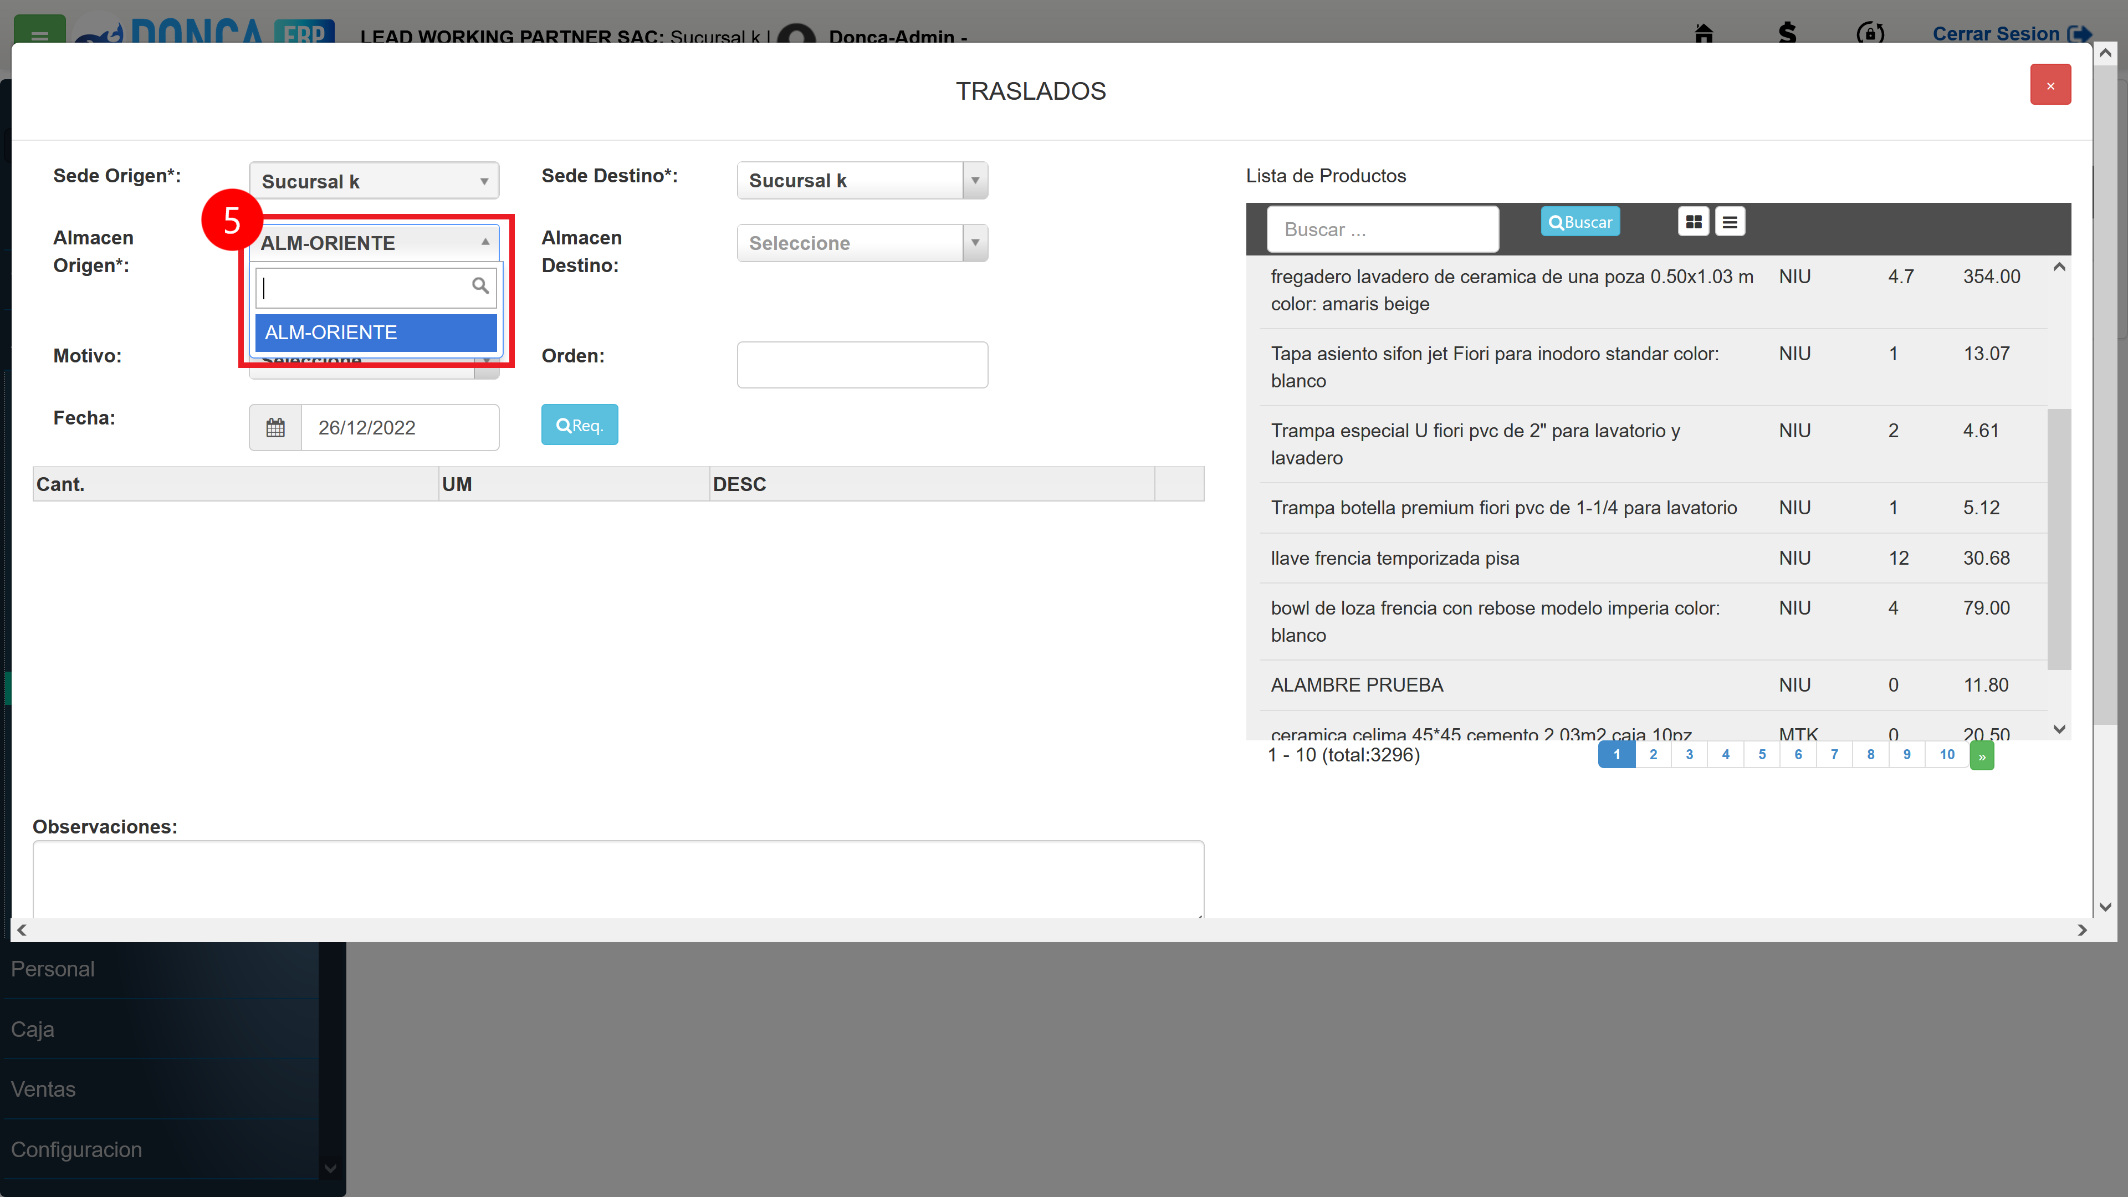Go to page 4 of products
The image size is (2128, 1197).
click(x=1726, y=754)
